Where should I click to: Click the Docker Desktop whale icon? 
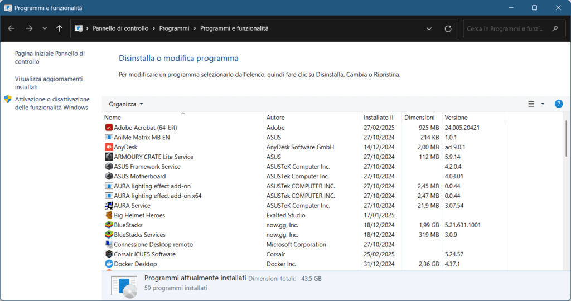click(109, 264)
